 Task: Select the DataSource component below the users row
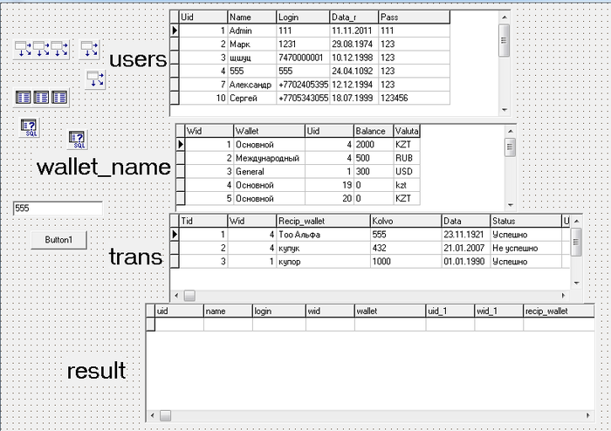(95, 80)
